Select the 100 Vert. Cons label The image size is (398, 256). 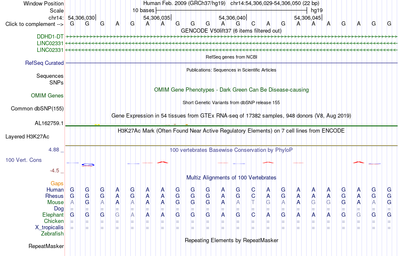tap(23, 160)
